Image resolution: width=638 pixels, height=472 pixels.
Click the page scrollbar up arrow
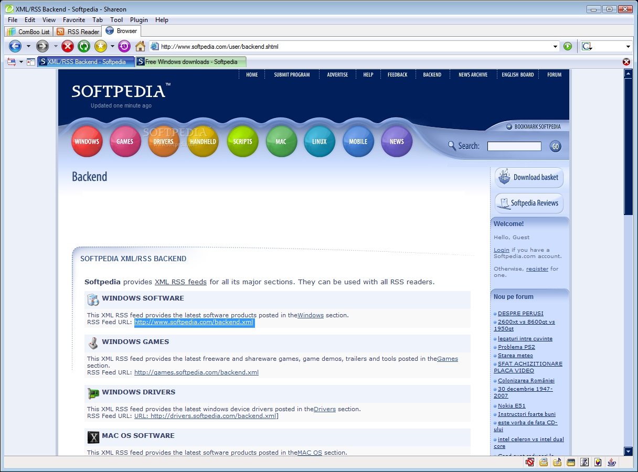[629, 74]
